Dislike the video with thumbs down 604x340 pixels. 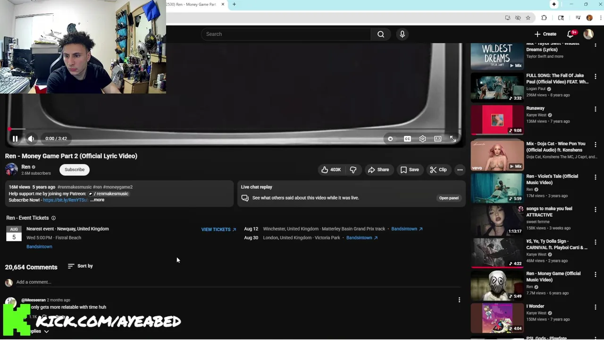pyautogui.click(x=353, y=170)
